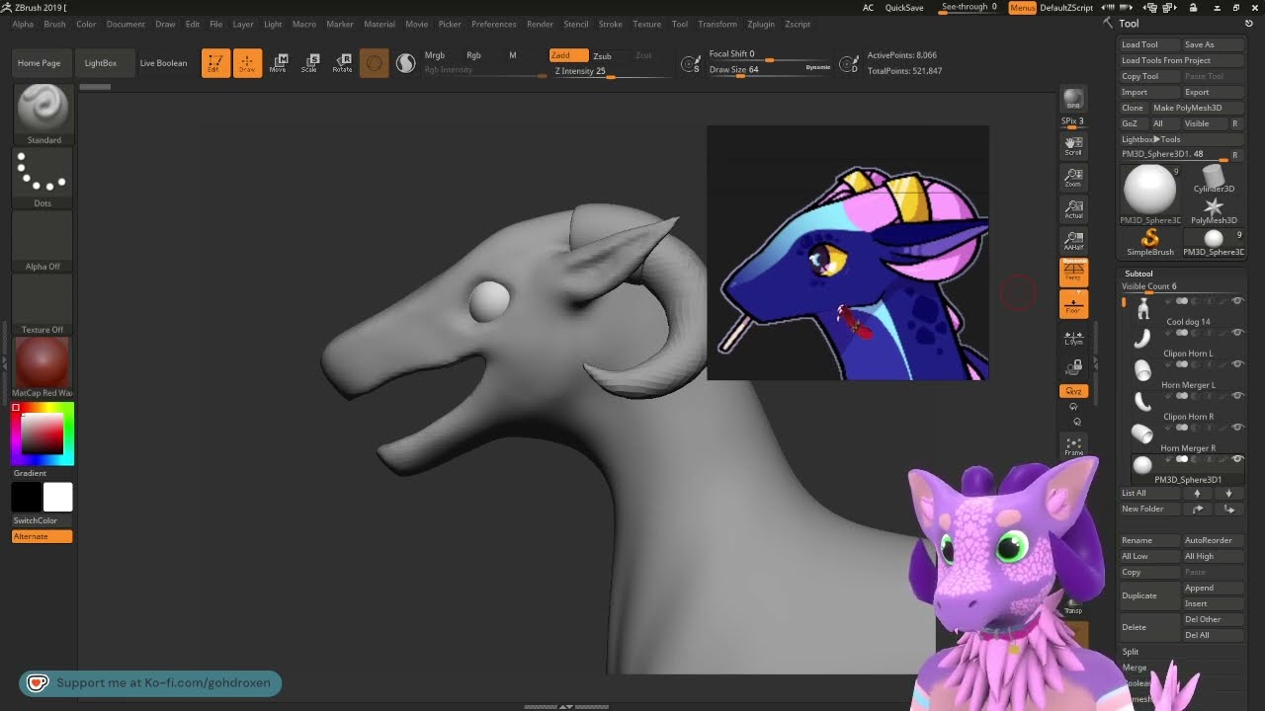This screenshot has height=711, width=1265.
Task: Click the AAHalf zoom button
Action: pos(1073,241)
